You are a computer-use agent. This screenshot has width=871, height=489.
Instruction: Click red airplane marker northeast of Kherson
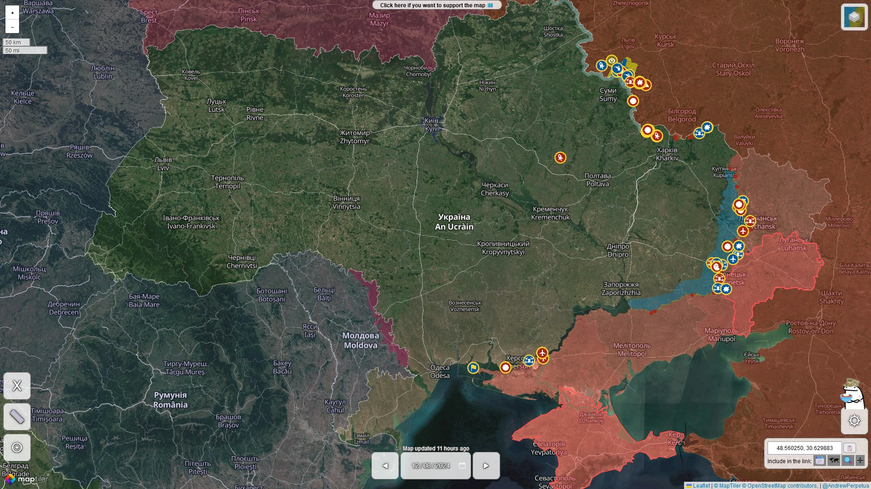[542, 353]
